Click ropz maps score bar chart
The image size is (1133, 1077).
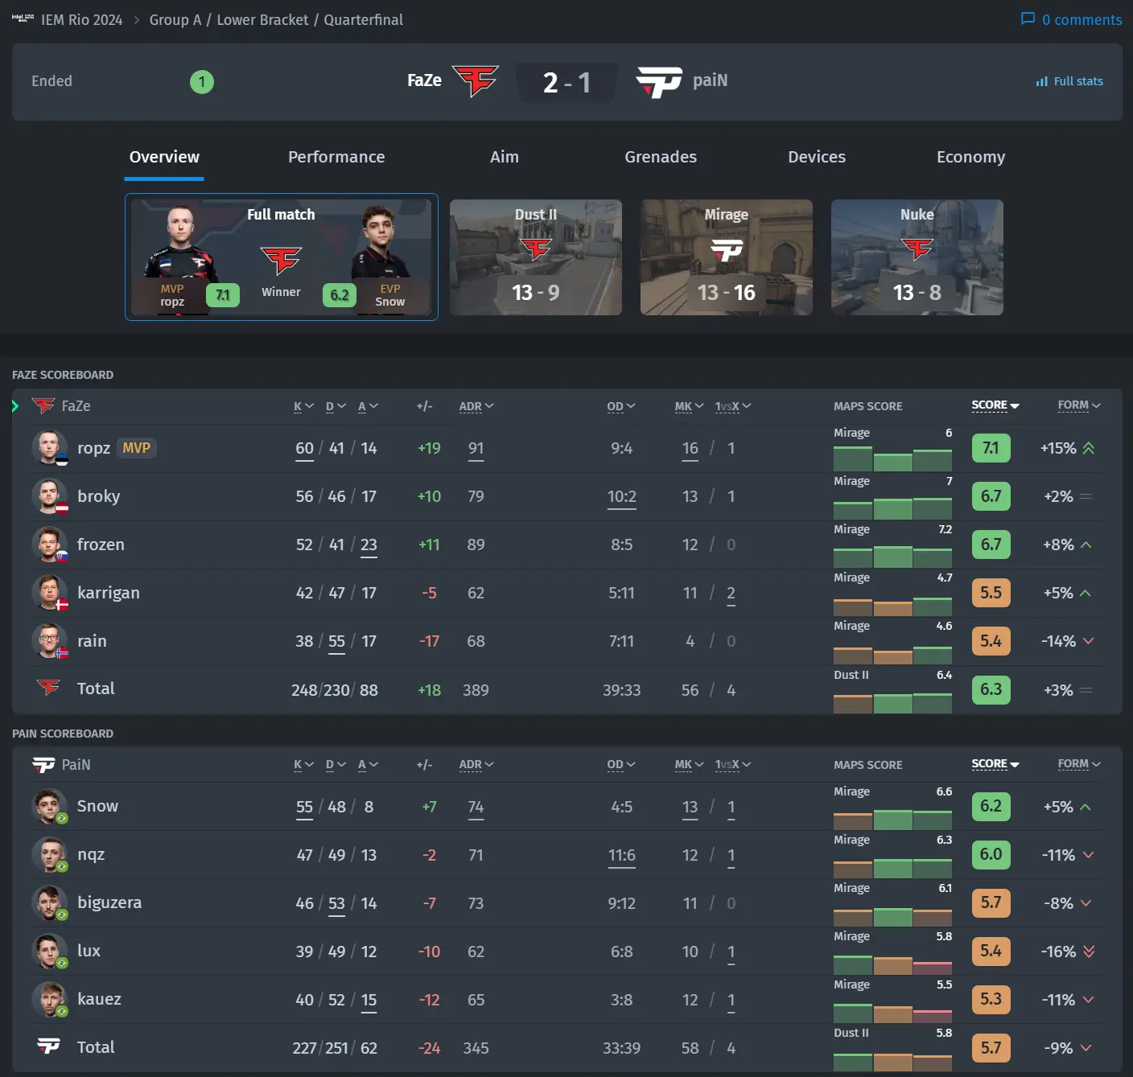coord(892,459)
